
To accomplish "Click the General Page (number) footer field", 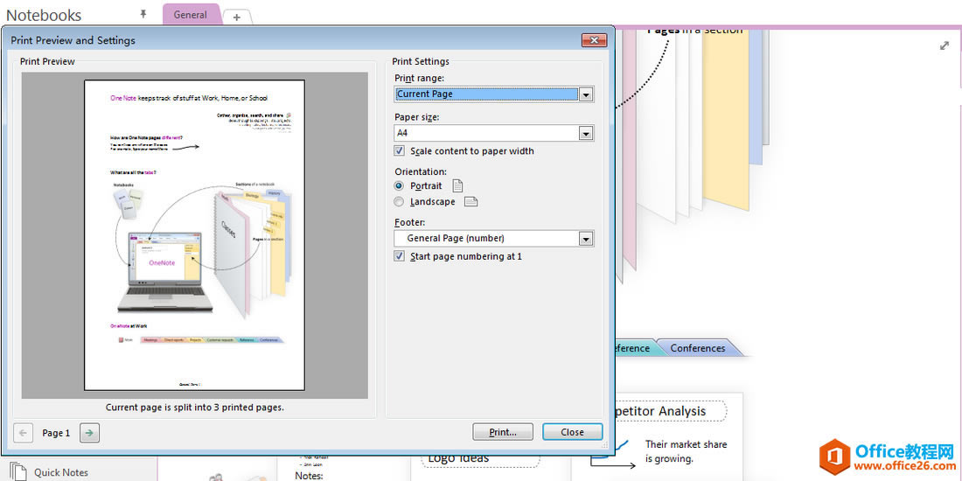I will click(486, 239).
